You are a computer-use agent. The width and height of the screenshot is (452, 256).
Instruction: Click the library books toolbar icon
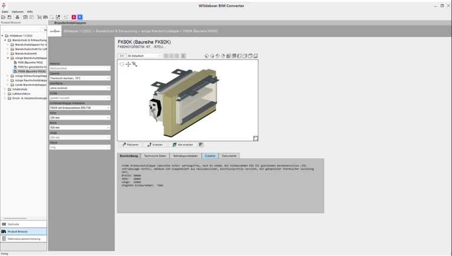[x=45, y=17]
